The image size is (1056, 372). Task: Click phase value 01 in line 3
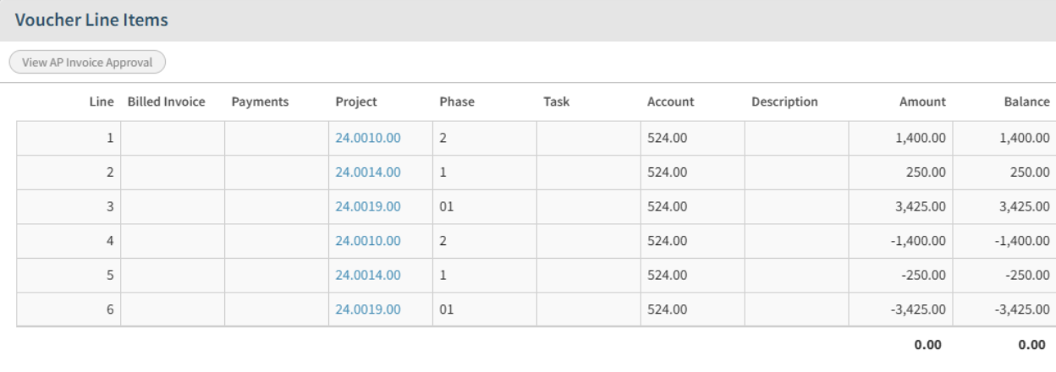point(447,206)
